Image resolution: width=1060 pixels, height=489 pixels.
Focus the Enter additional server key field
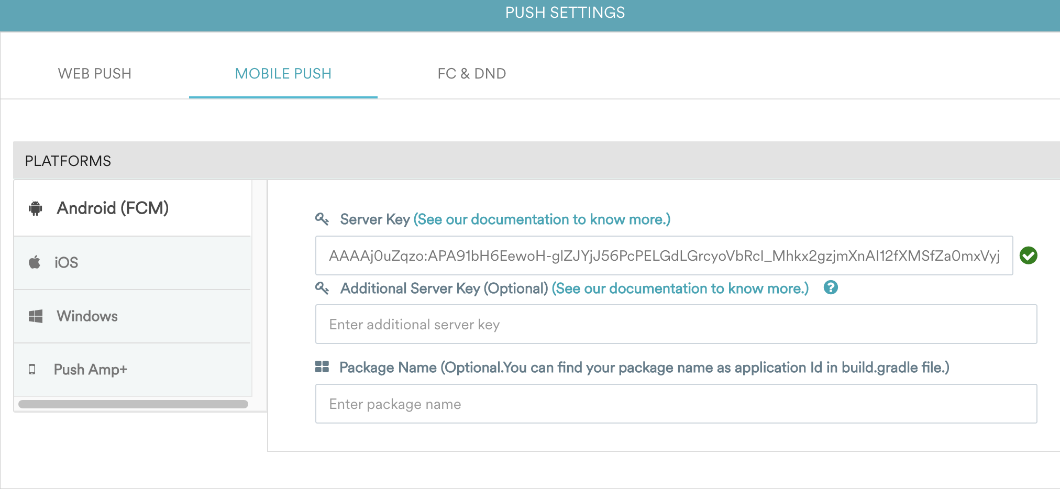pyautogui.click(x=676, y=324)
